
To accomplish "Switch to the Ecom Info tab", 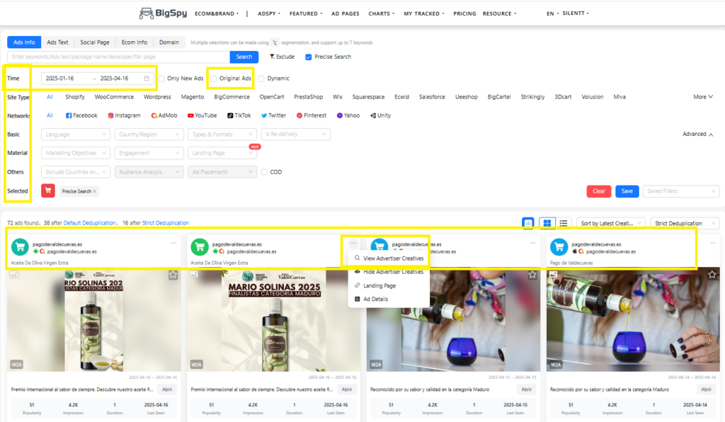I will tap(134, 42).
